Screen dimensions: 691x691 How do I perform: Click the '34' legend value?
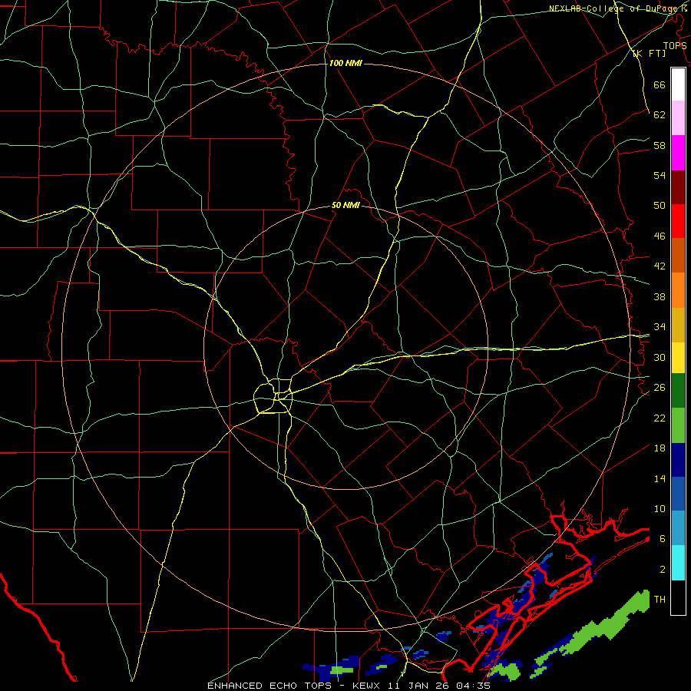click(x=660, y=326)
